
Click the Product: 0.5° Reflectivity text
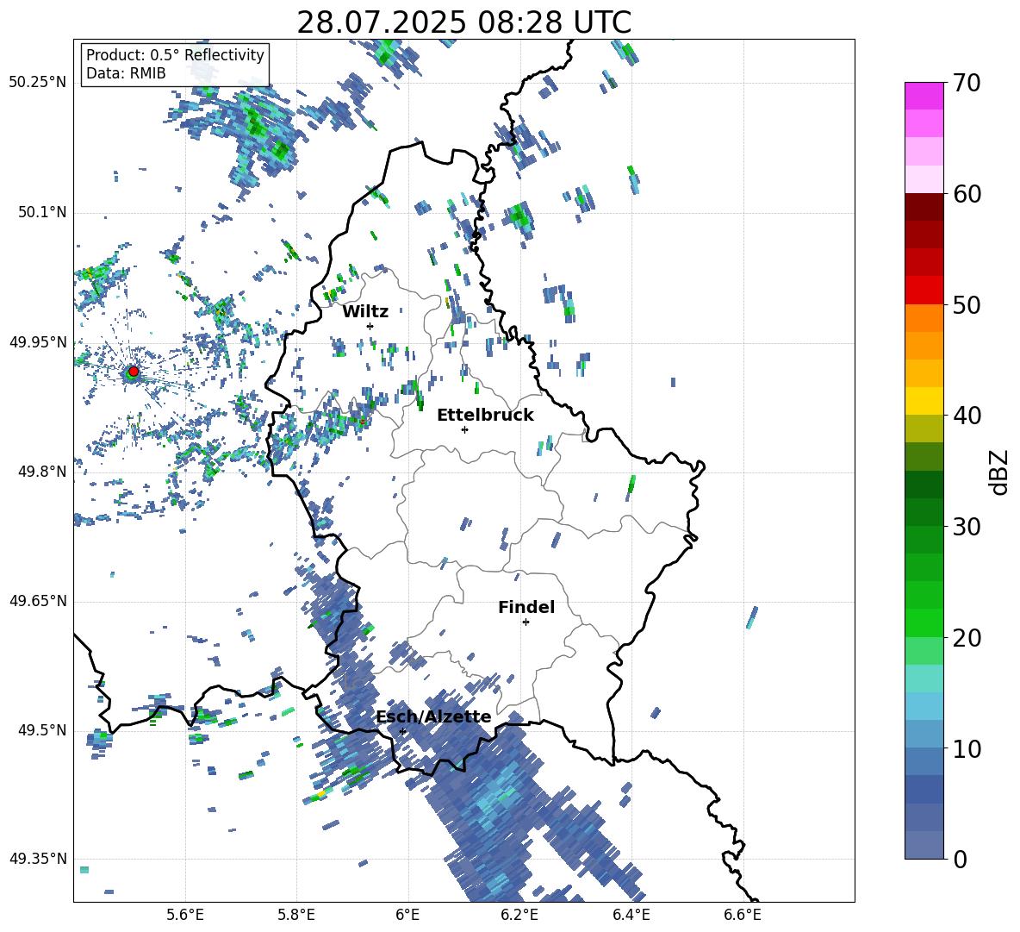(175, 54)
